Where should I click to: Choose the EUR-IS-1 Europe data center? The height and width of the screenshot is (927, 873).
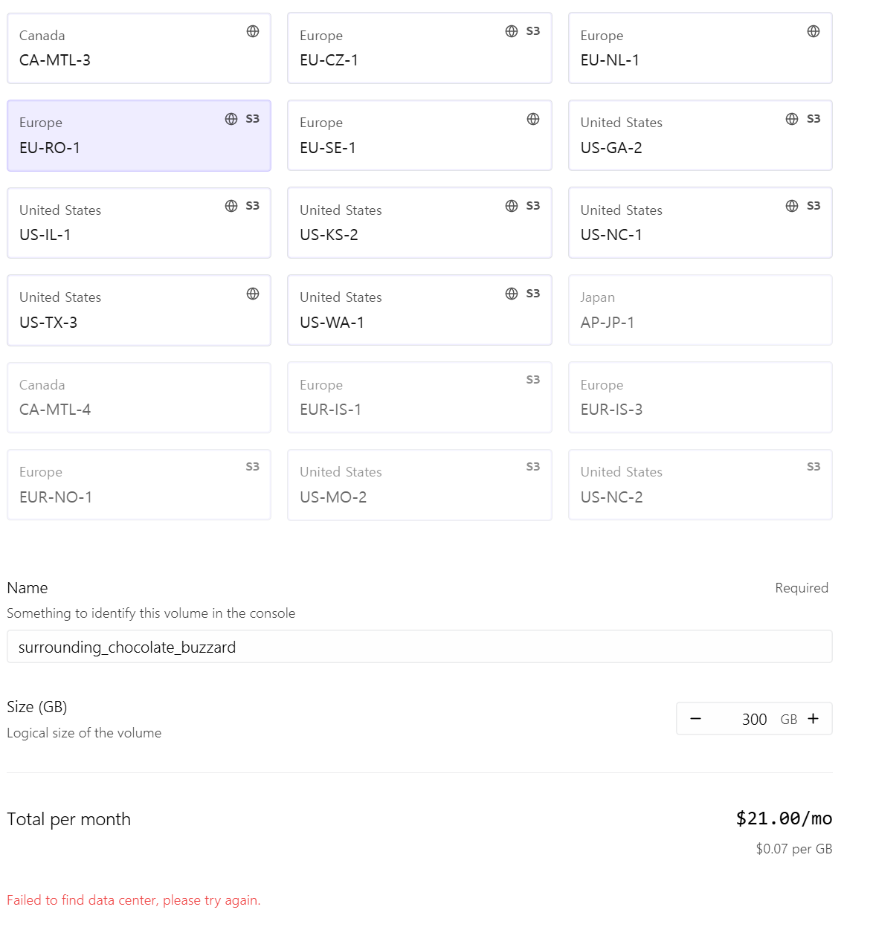[419, 398]
